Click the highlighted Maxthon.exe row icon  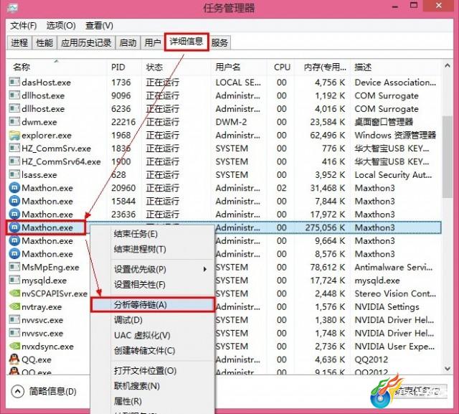(x=14, y=227)
